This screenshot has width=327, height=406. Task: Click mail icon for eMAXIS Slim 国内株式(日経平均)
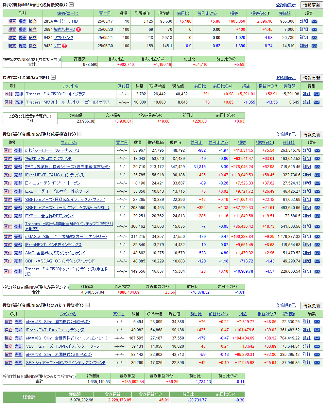[317, 322]
